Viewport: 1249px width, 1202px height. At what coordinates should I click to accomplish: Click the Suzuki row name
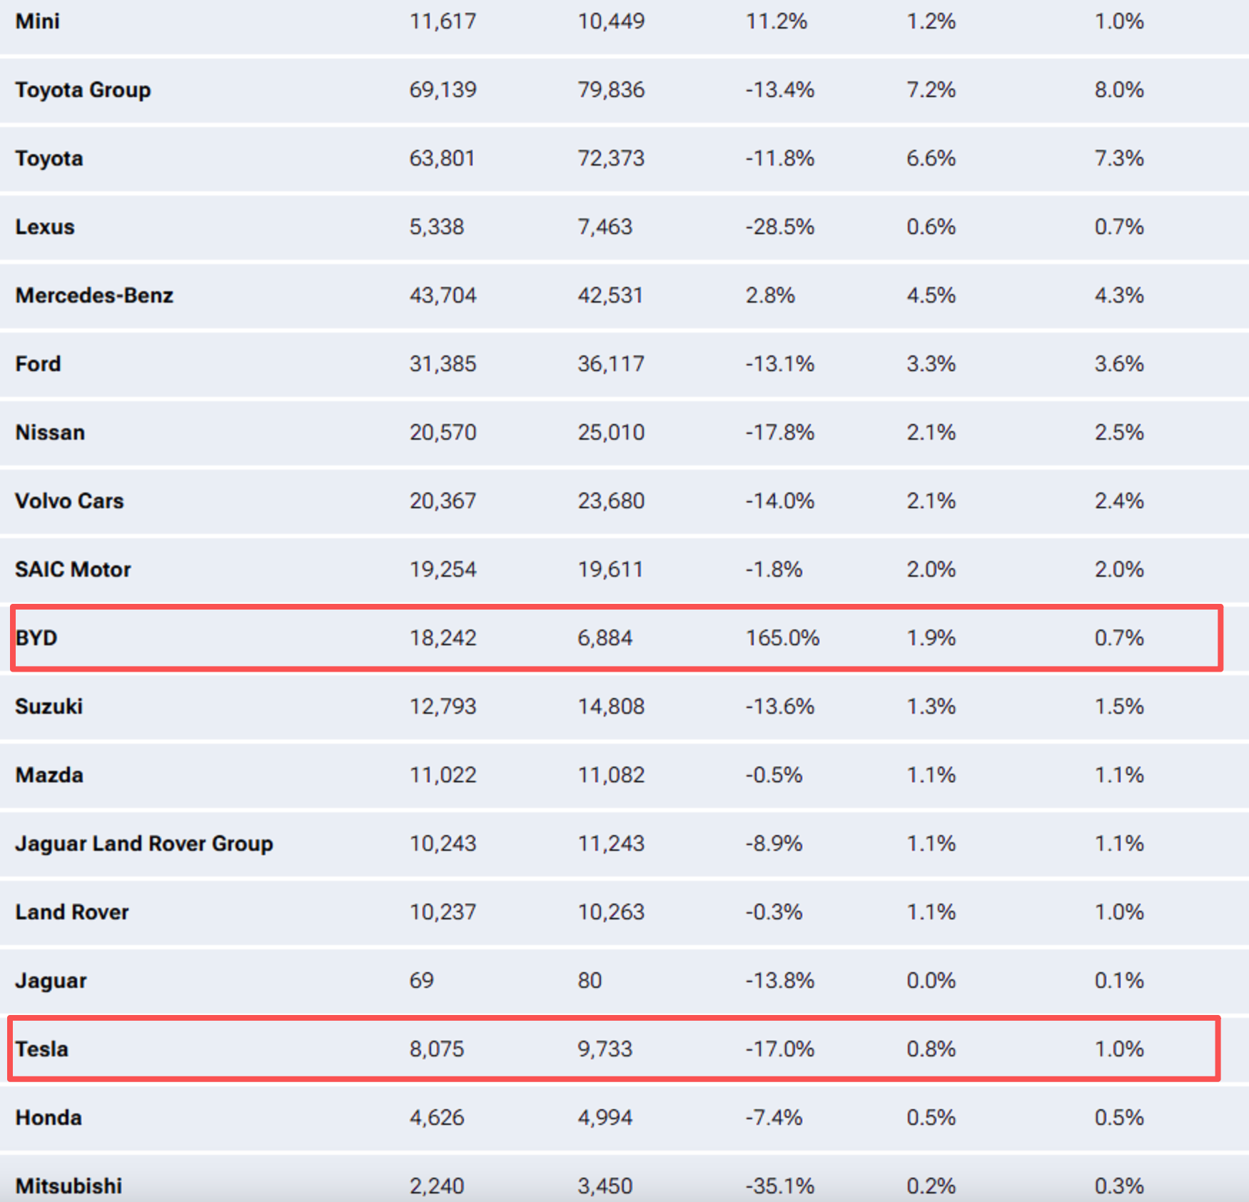pyautogui.click(x=49, y=707)
